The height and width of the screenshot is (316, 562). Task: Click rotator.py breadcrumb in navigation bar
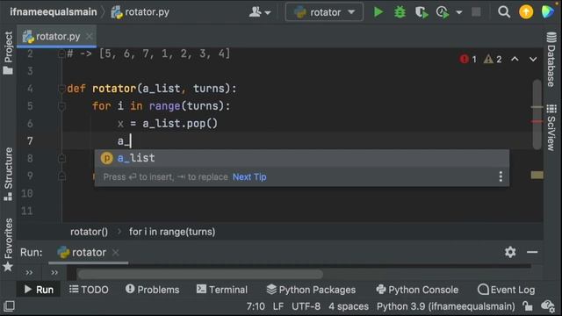pos(140,12)
